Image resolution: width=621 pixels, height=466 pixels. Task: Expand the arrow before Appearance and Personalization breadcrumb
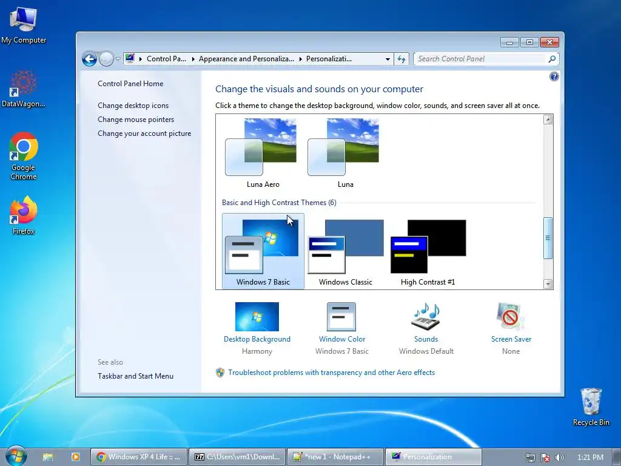click(x=193, y=59)
